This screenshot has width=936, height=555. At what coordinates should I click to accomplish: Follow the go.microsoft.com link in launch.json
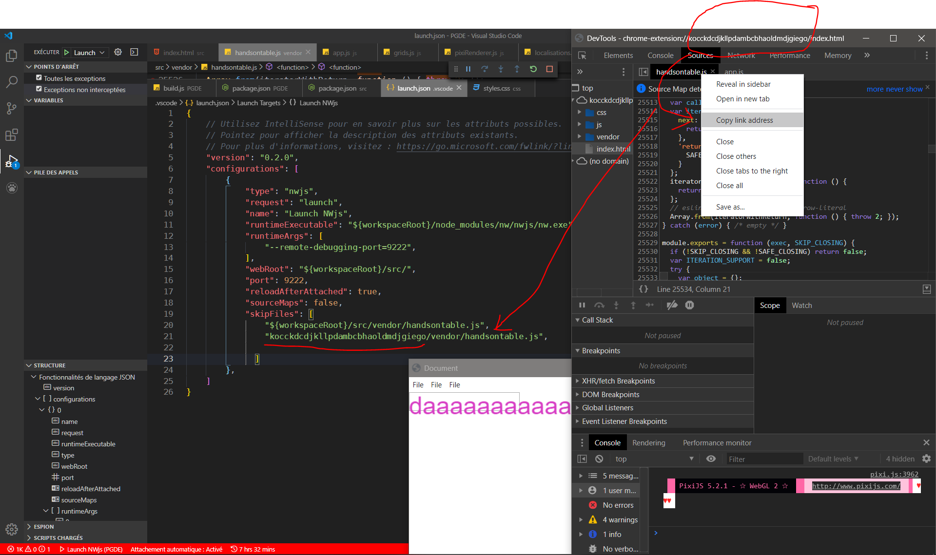tap(483, 146)
